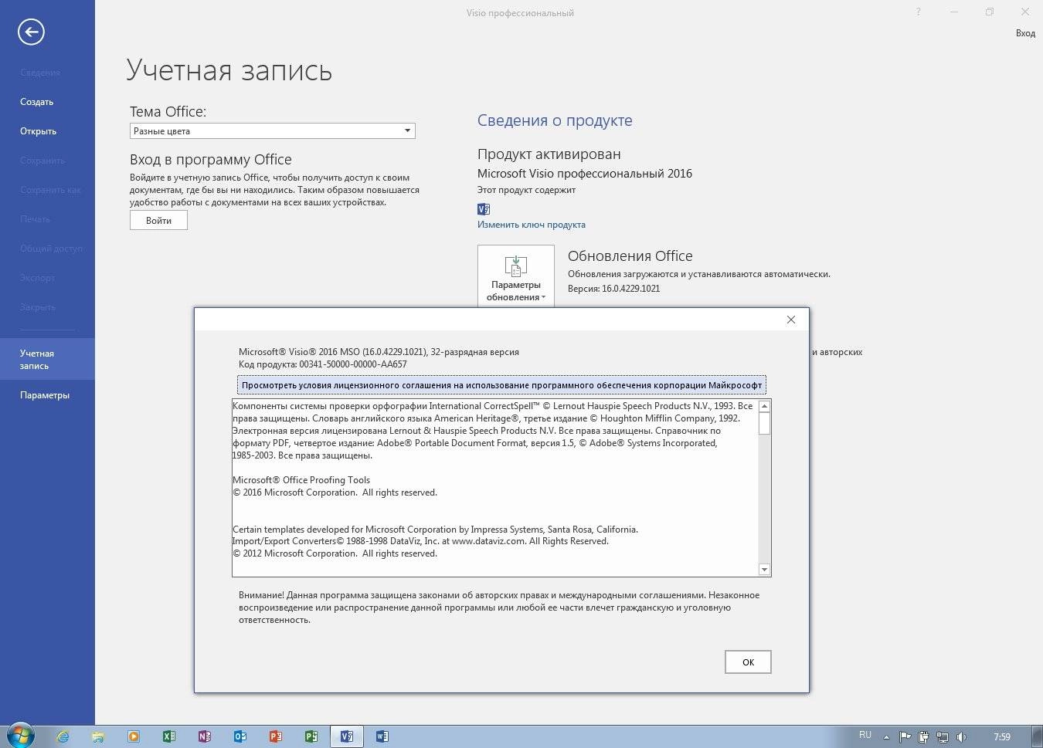Launch Word from the taskbar
The image size is (1043, 748).
pyautogui.click(x=382, y=736)
